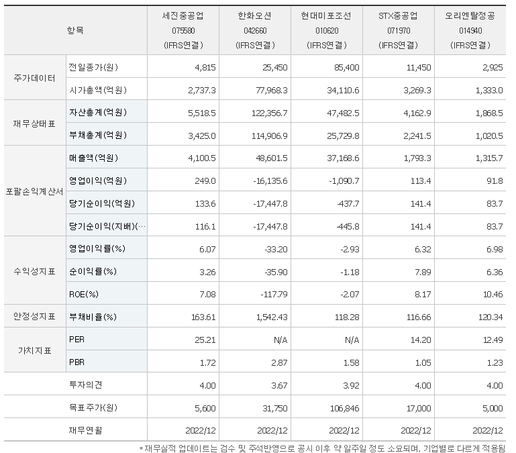Click the 한화오션 column header
516x453 pixels.
click(255, 30)
